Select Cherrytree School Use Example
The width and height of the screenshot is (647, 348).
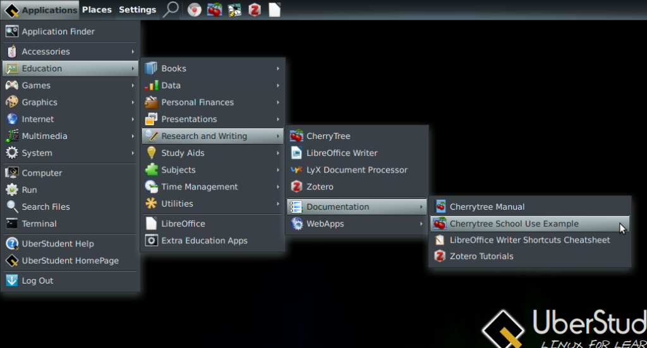(x=514, y=224)
